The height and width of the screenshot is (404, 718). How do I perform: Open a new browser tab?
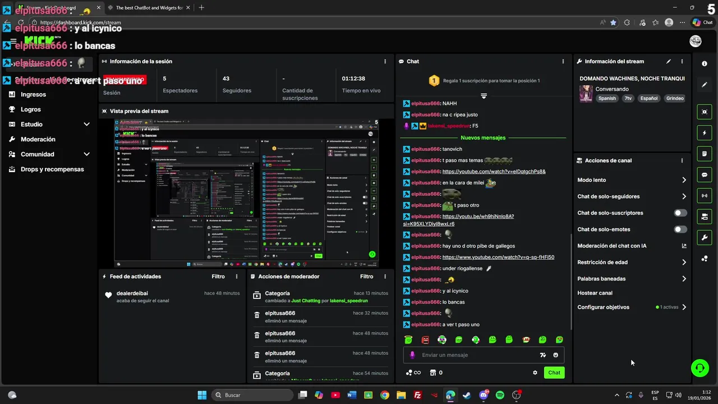pyautogui.click(x=201, y=8)
